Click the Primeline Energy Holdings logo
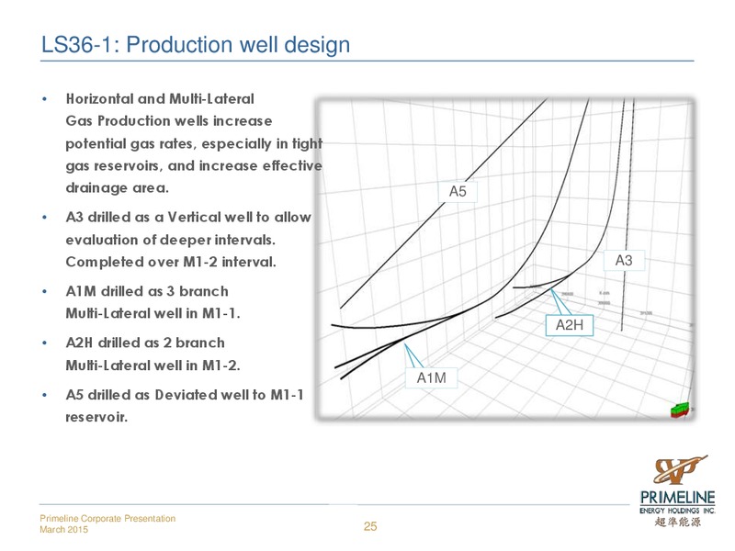 (x=677, y=490)
